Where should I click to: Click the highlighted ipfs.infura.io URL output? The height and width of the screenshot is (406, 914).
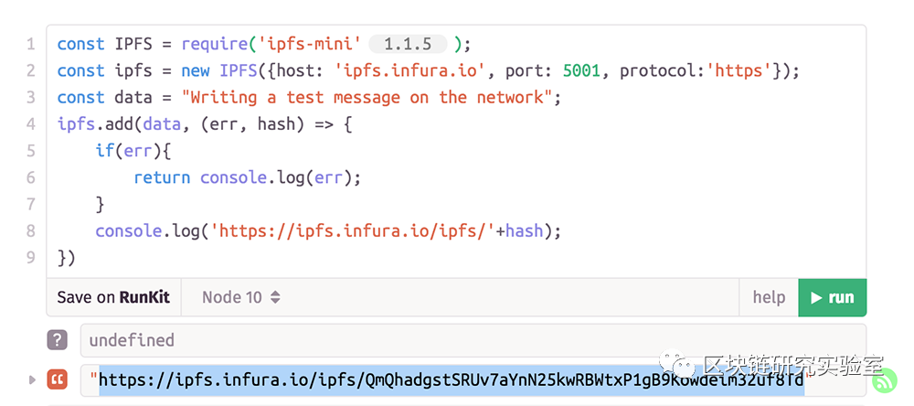tap(448, 379)
